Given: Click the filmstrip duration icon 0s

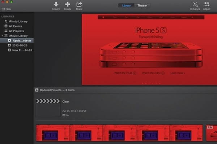Looking at the screenshot, I should (x=64, y=115).
